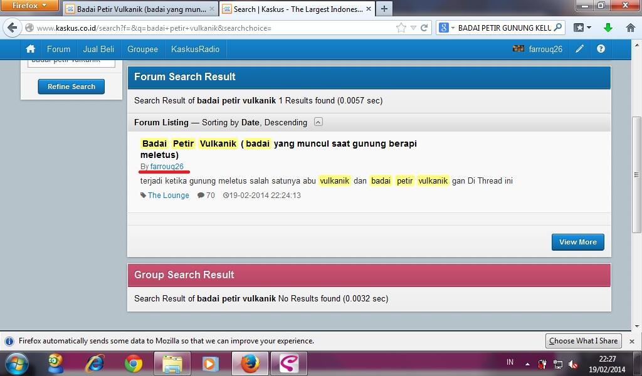Dismiss the Firefox data notification bar

click(x=632, y=342)
